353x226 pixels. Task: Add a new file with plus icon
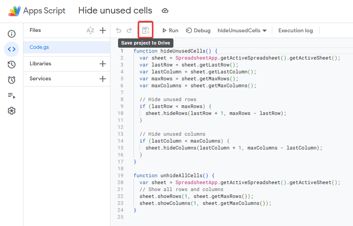(103, 30)
